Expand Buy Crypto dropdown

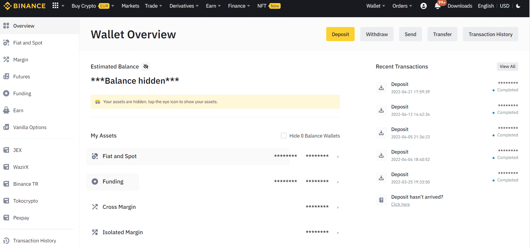(x=113, y=6)
